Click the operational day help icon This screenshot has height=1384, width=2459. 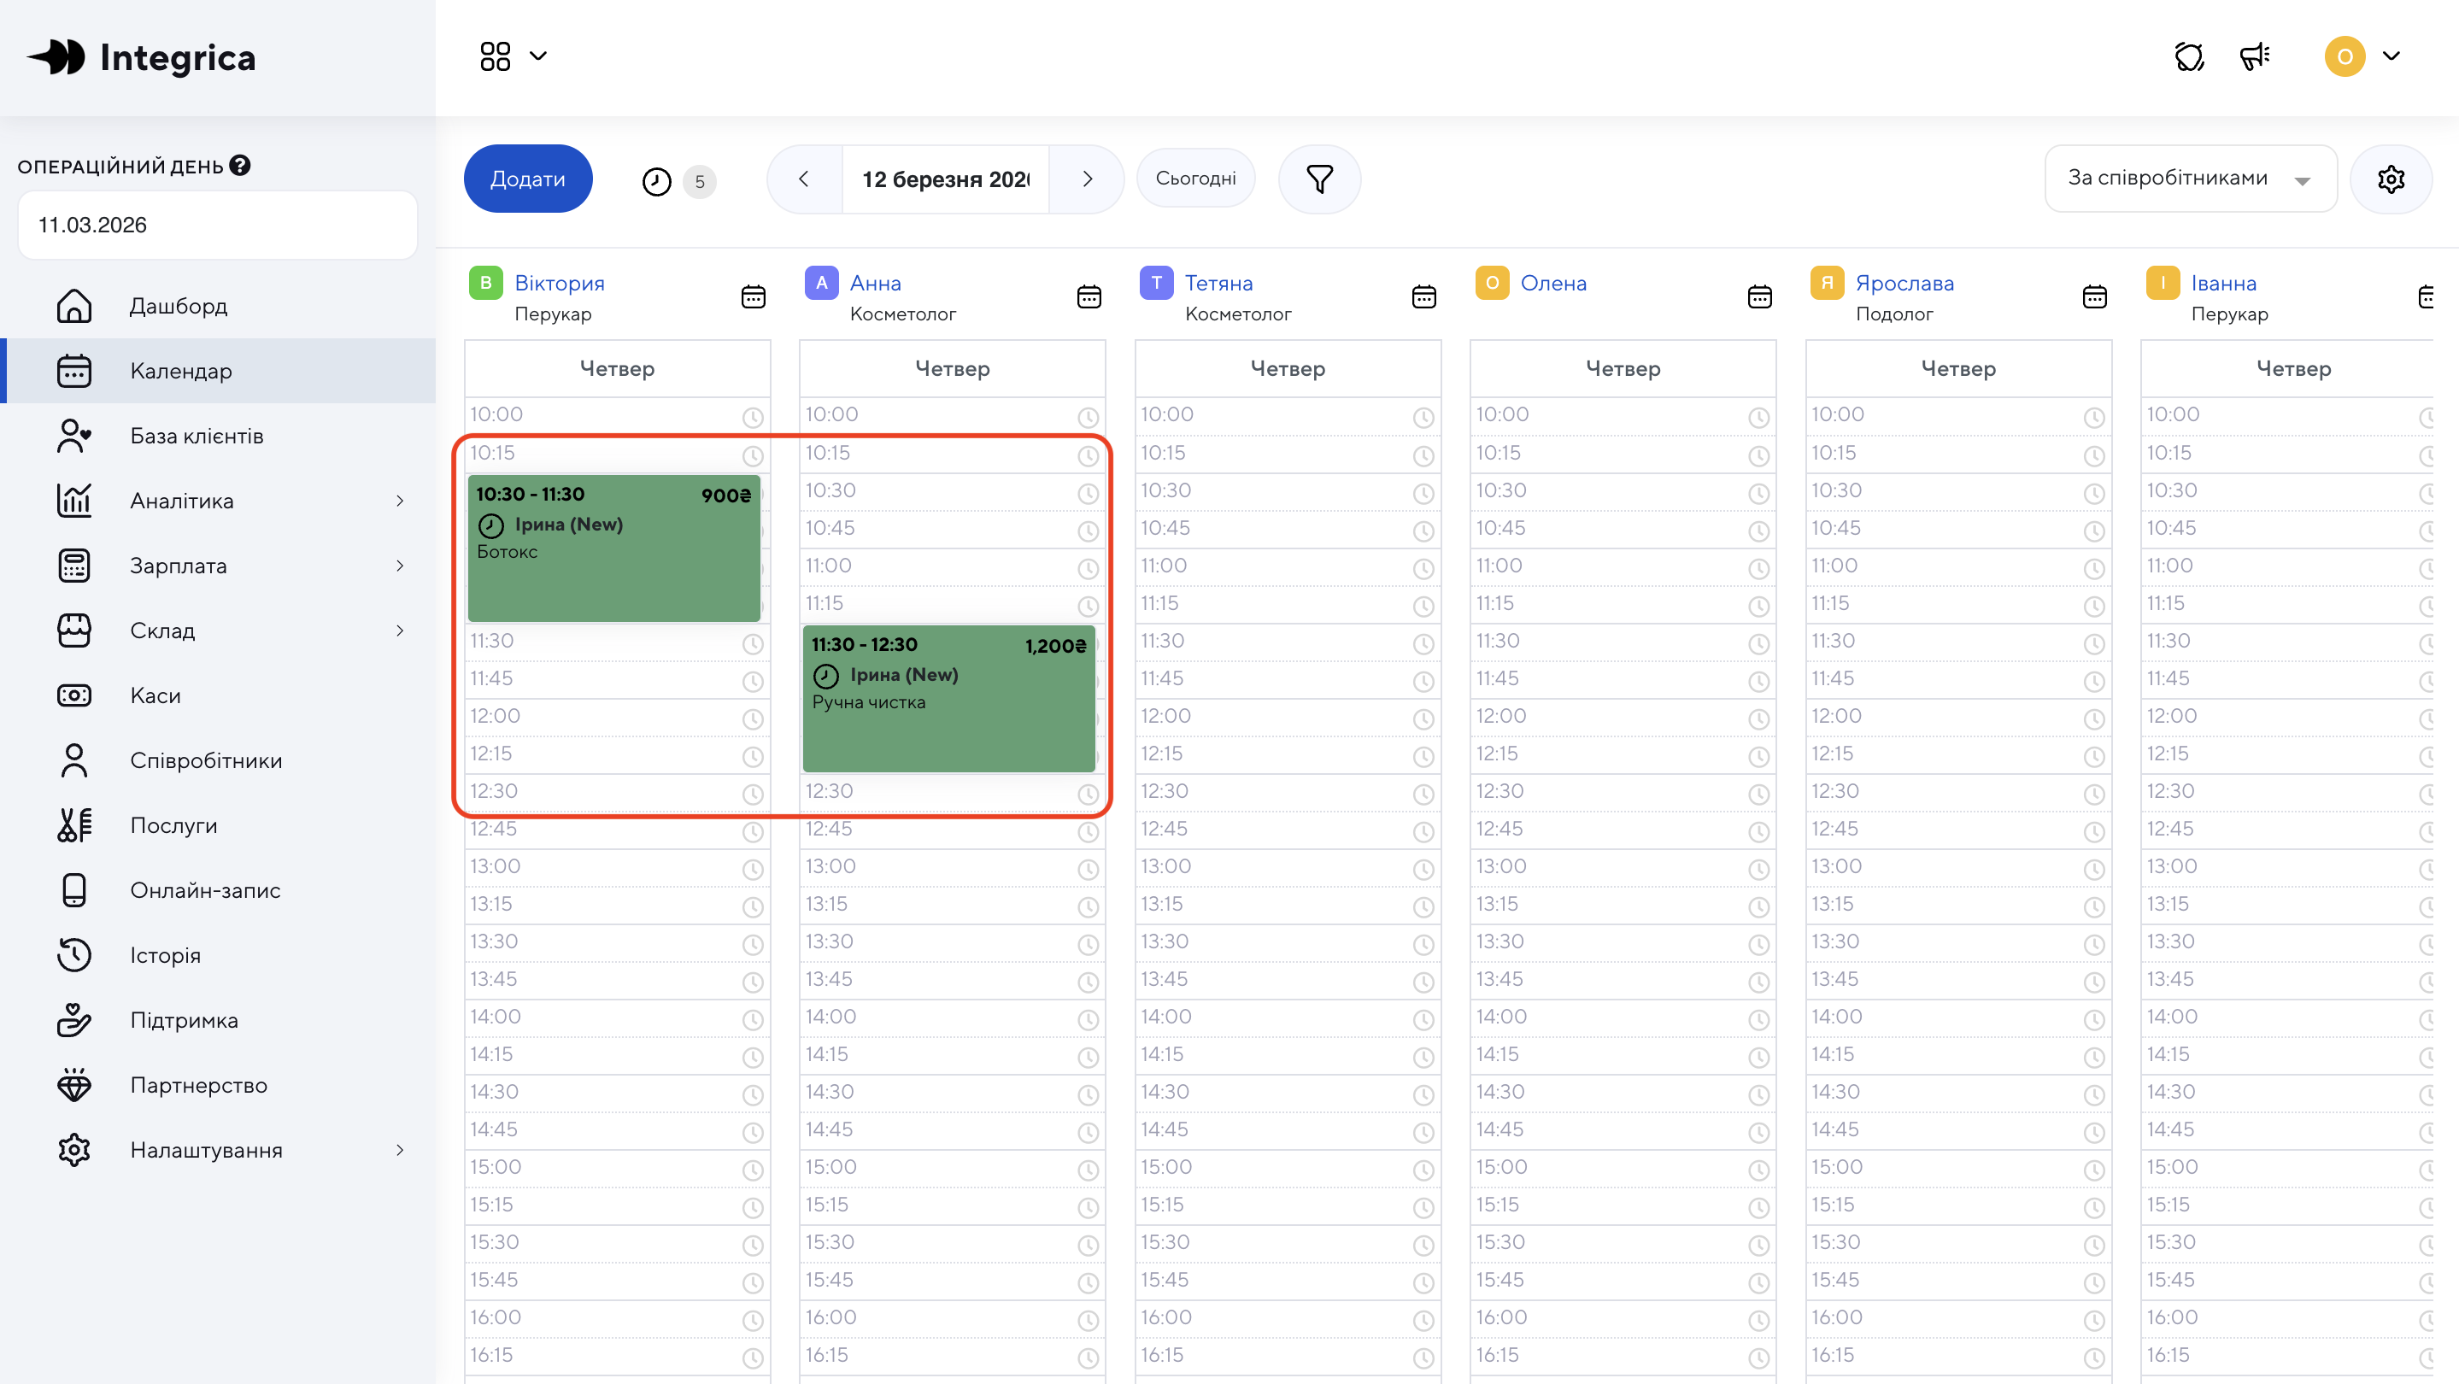tap(241, 165)
